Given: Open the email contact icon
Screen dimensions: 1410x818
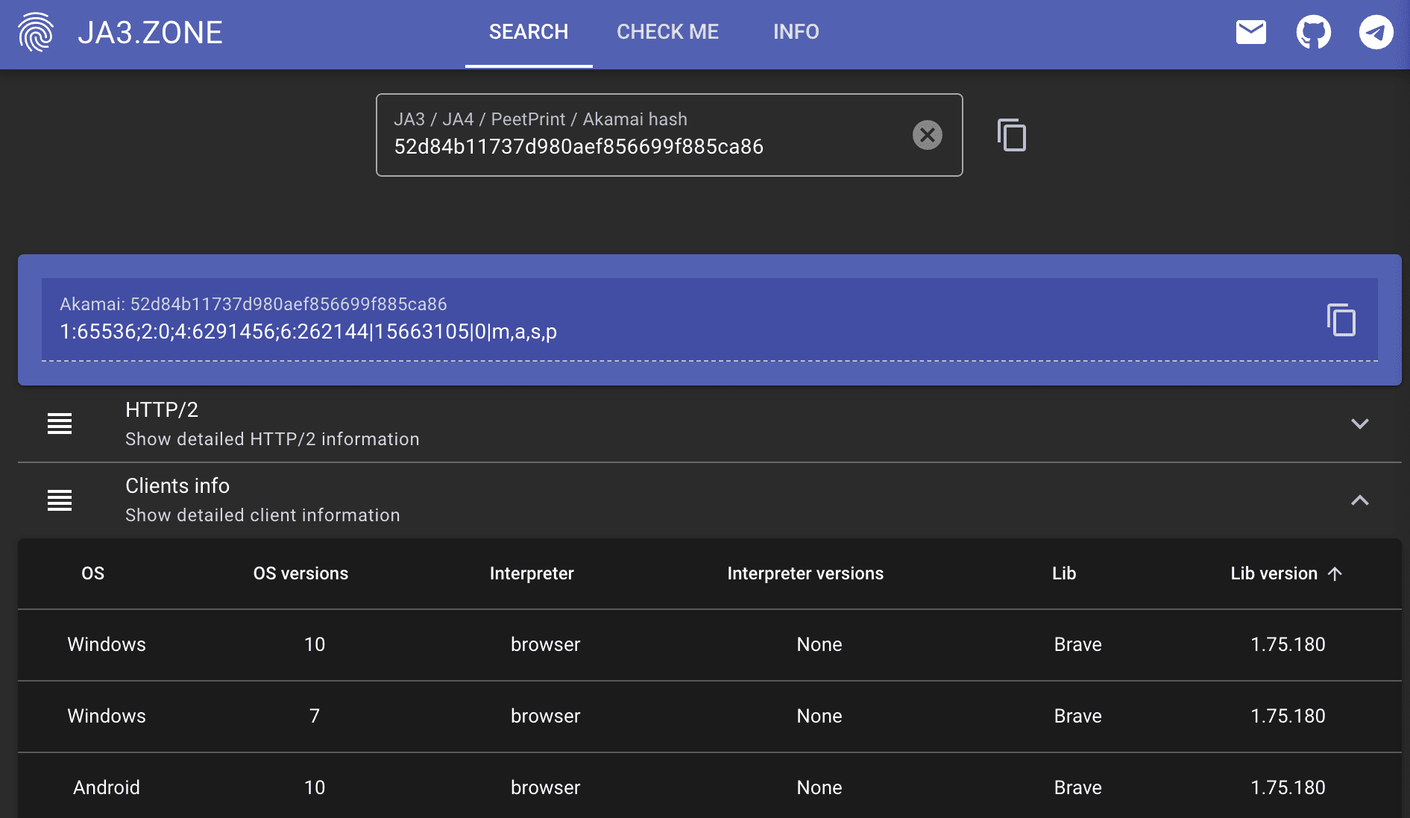Looking at the screenshot, I should pyautogui.click(x=1250, y=32).
